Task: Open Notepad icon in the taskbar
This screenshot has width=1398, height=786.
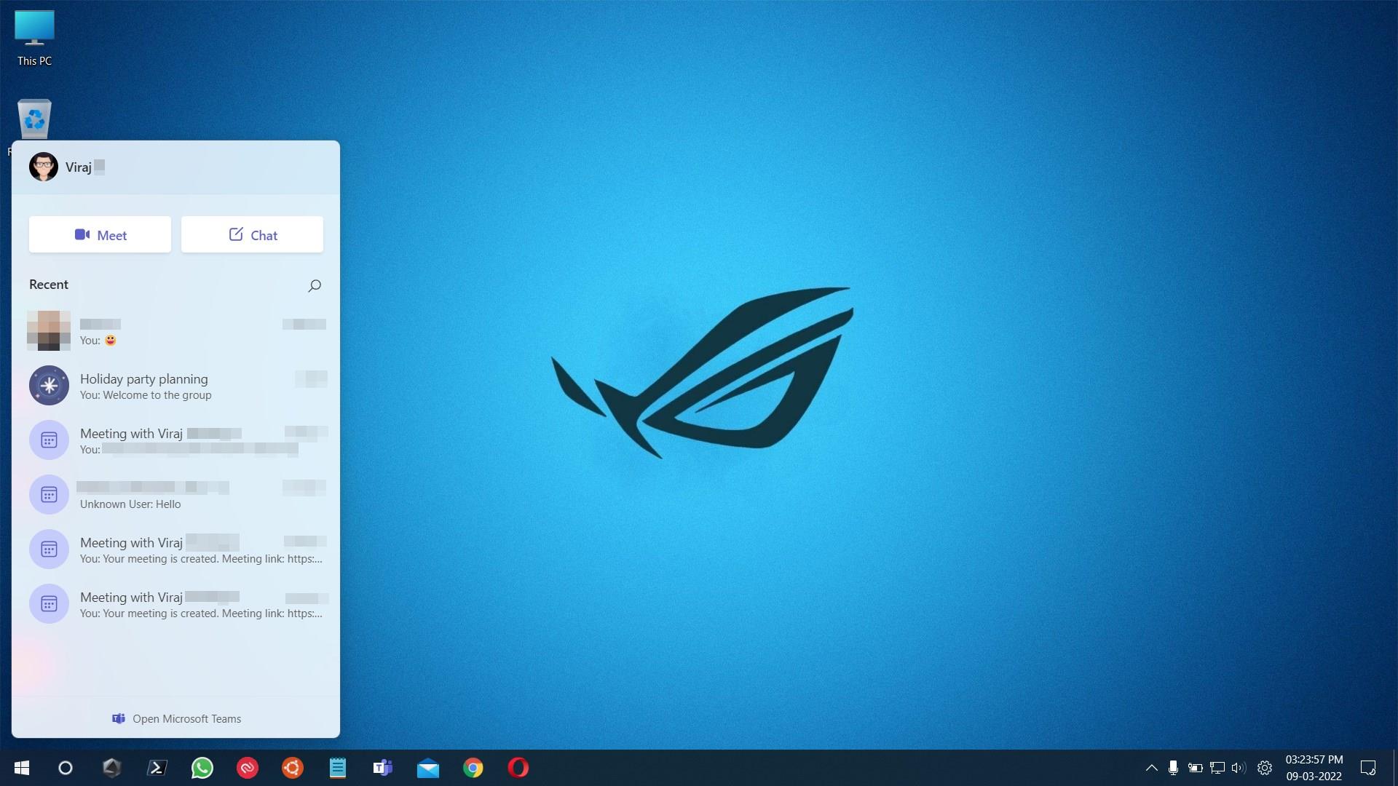Action: point(338,768)
